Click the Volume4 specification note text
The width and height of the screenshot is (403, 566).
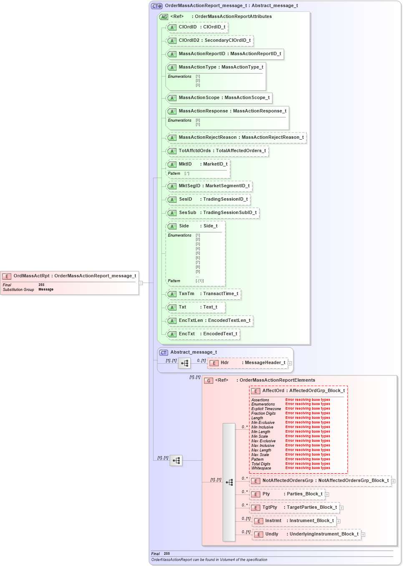pyautogui.click(x=209, y=559)
